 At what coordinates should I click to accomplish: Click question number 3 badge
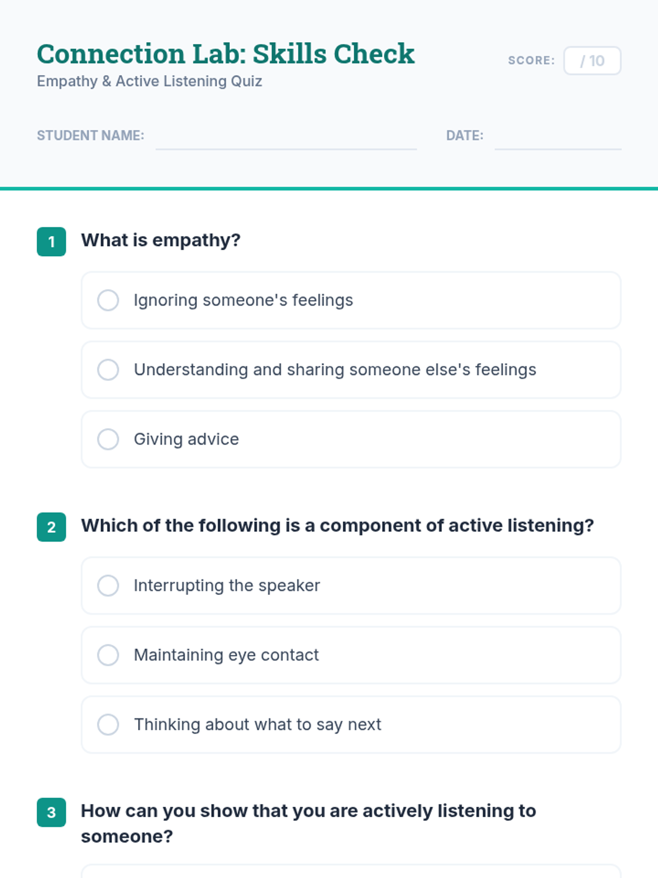point(52,812)
